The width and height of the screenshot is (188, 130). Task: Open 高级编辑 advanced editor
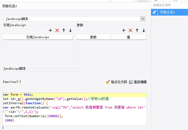138,82
